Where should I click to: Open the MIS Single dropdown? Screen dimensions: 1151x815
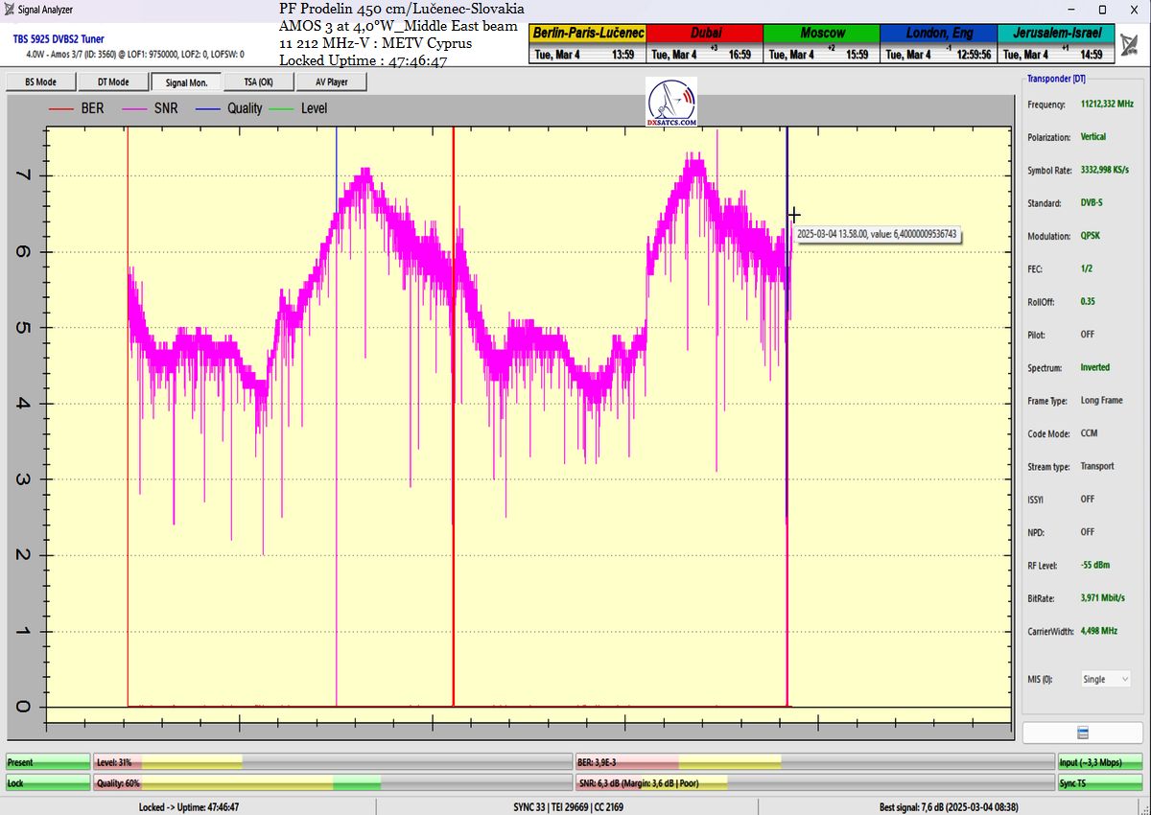[1106, 679]
